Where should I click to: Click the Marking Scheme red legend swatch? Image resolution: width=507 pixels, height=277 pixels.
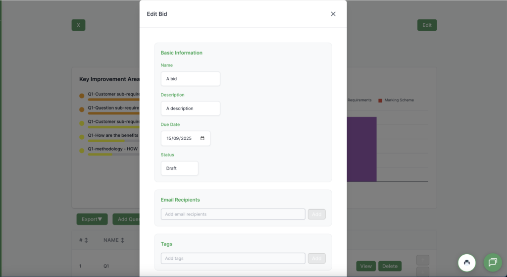380,100
